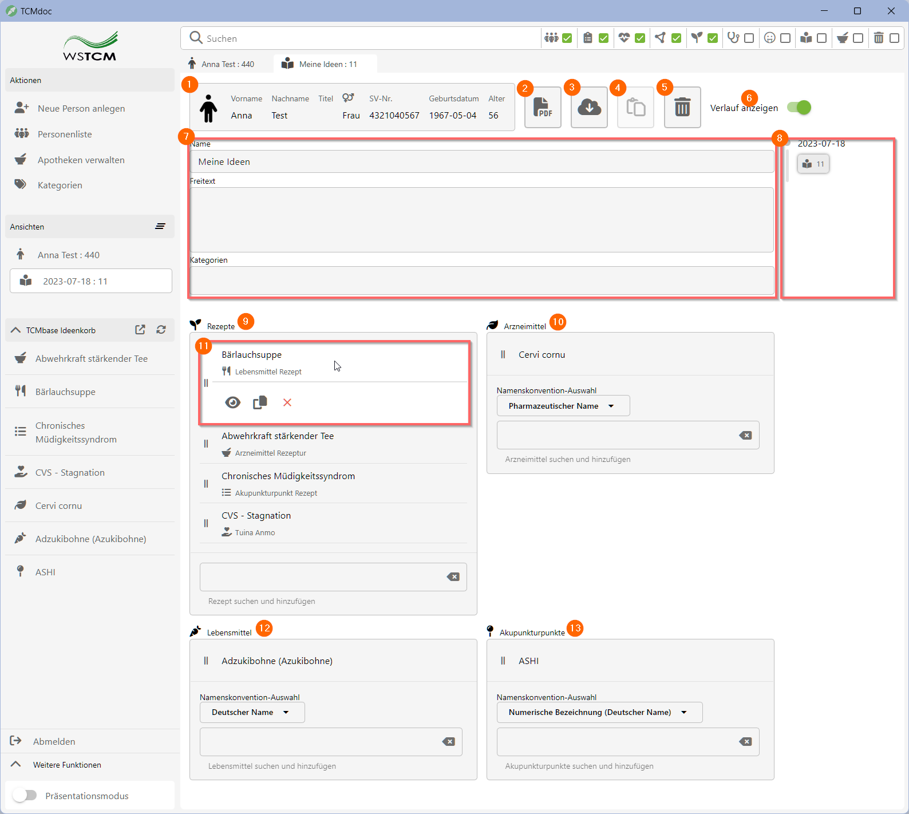Collapse the TCMbase Ideenkorb section
The image size is (909, 814).
click(15, 330)
